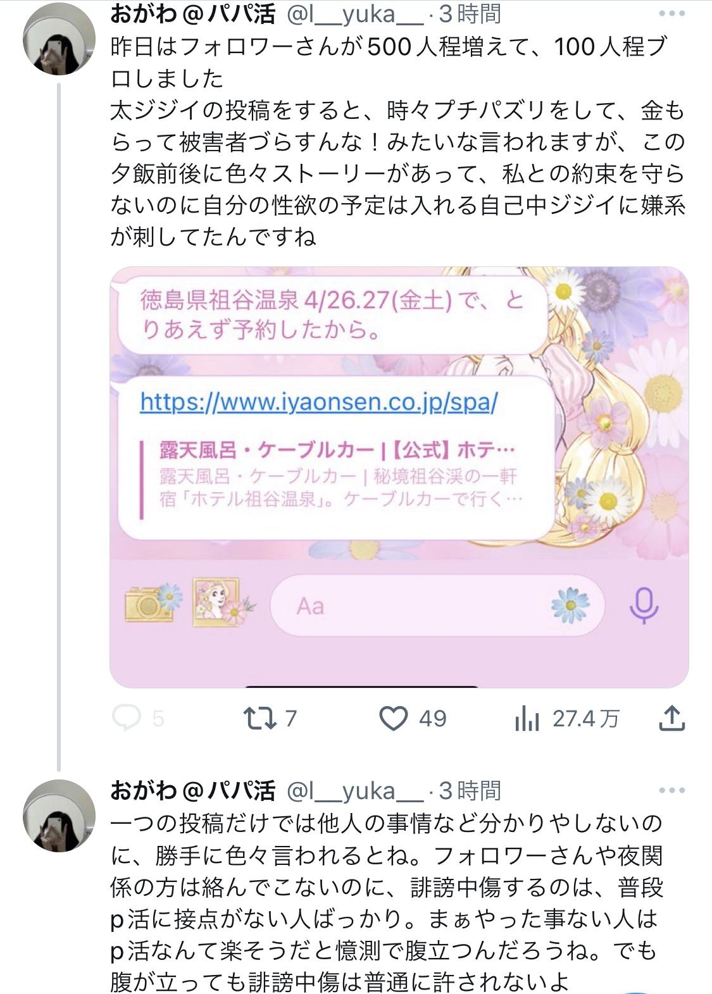Tap the blue flower emoji icon
Image resolution: width=712 pixels, height=994 pixels.
pos(570,605)
